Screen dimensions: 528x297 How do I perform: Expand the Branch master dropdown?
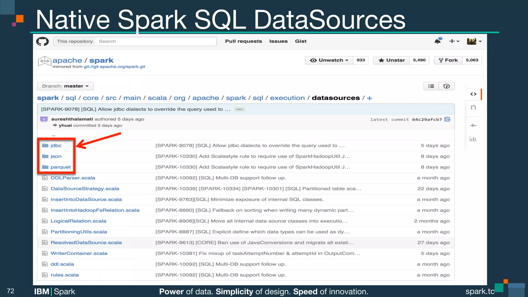pos(65,86)
